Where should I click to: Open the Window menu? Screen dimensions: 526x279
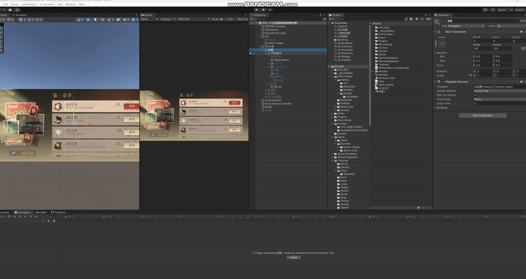[70, 5]
